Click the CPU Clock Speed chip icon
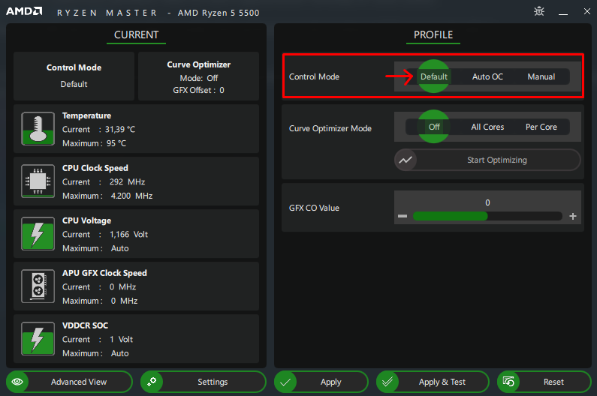 pos(38,181)
